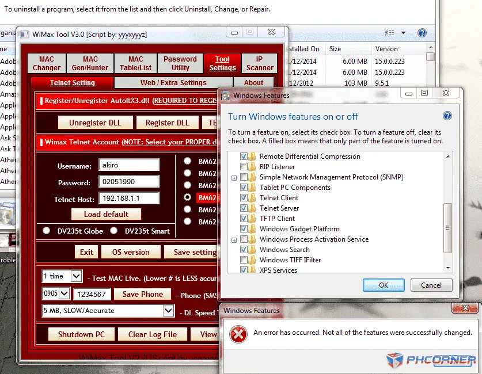Click Windows Features title bar icon
Image resolution: width=482 pixels, height=374 pixels.
[225, 96]
